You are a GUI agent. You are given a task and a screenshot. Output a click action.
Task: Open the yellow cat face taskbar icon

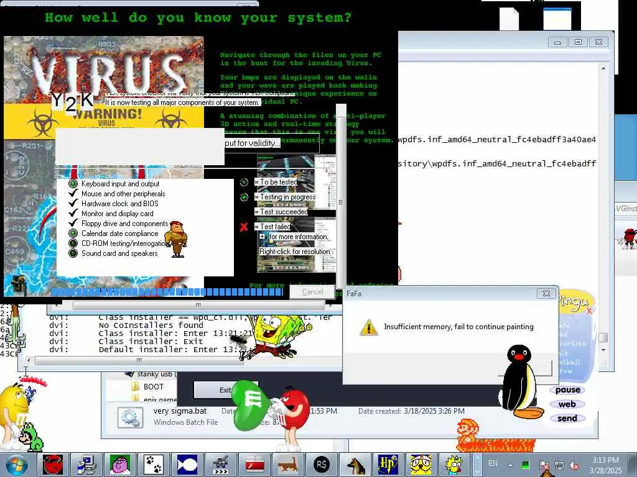tap(421, 465)
